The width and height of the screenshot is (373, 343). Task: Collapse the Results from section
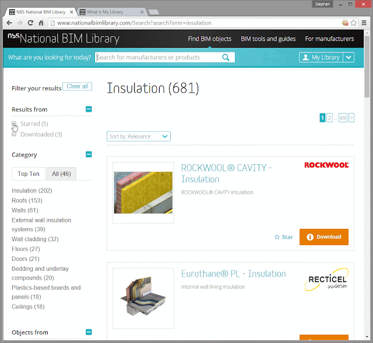(x=89, y=109)
